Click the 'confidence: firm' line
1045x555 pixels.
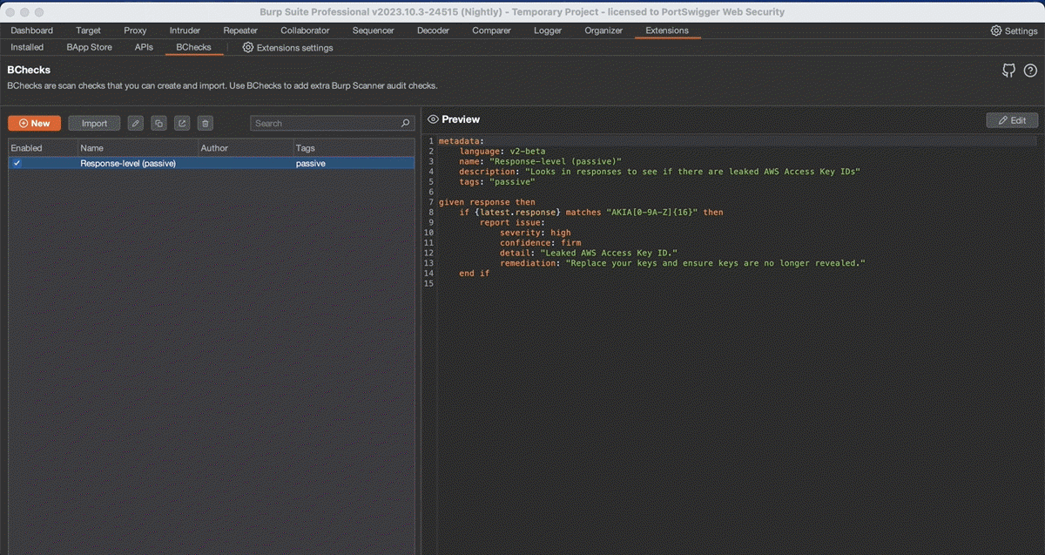click(541, 243)
